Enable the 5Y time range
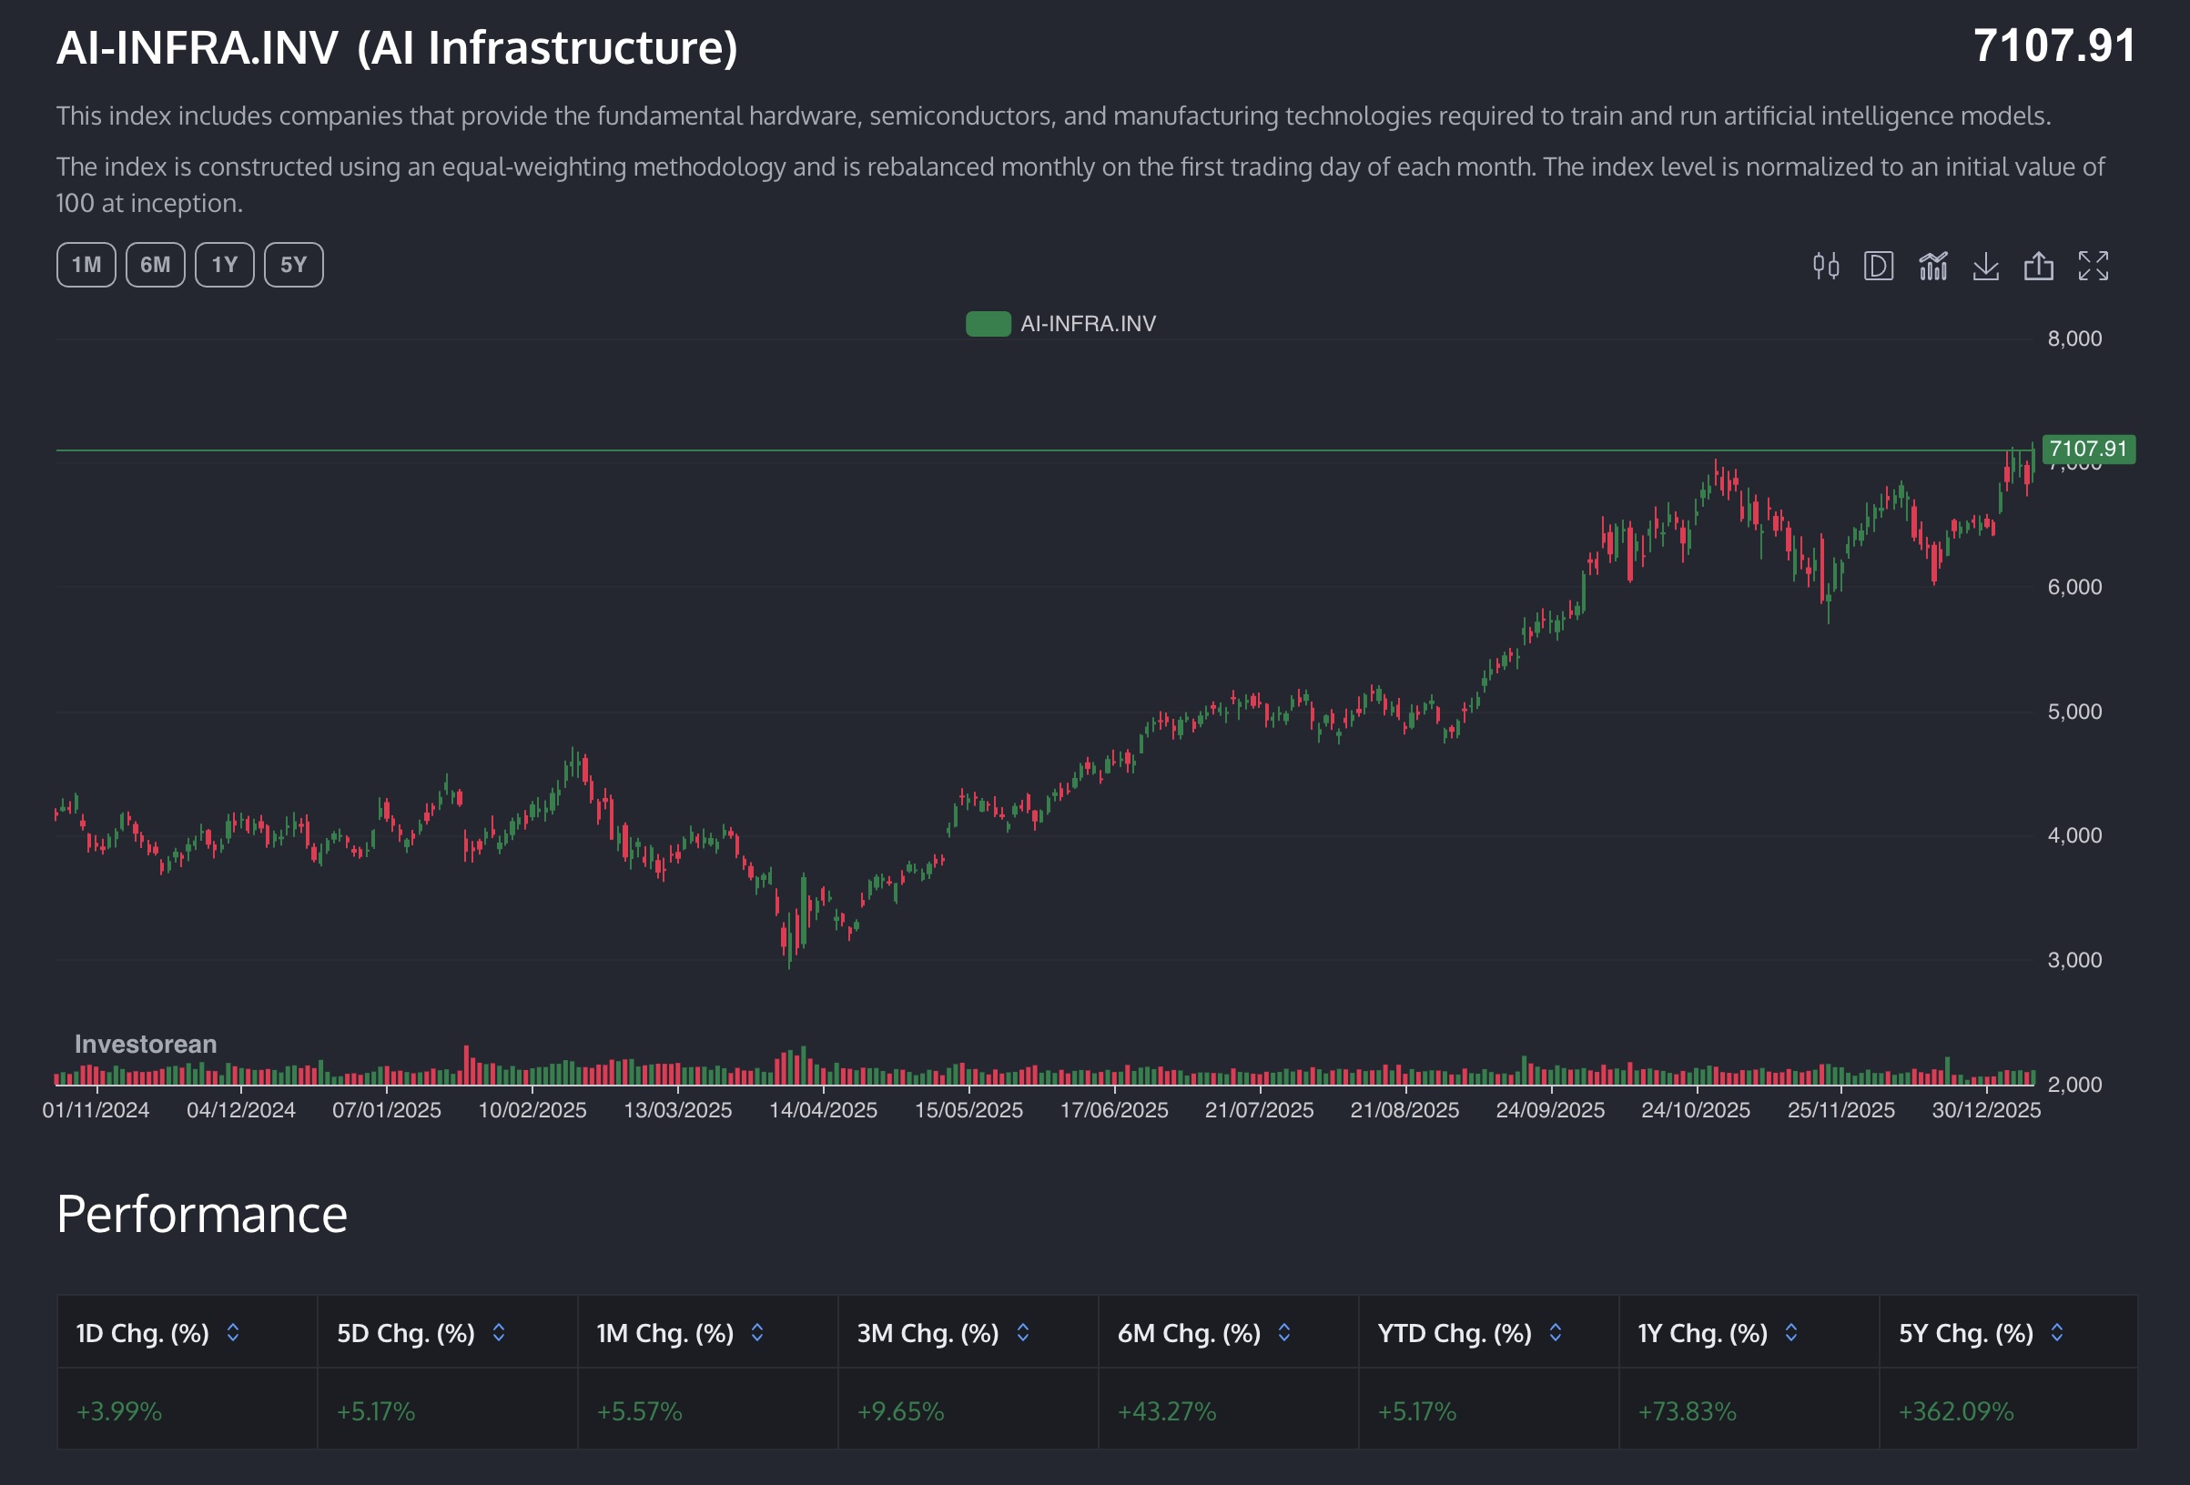Screen dimensions: 2190x1485 coord(293,265)
